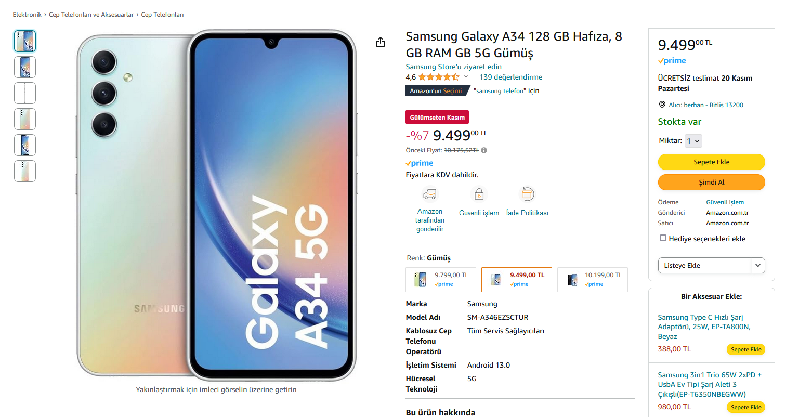Enable Hediye seçenekleri ekle checkbox
This screenshot has width=812, height=417.
pyautogui.click(x=663, y=238)
